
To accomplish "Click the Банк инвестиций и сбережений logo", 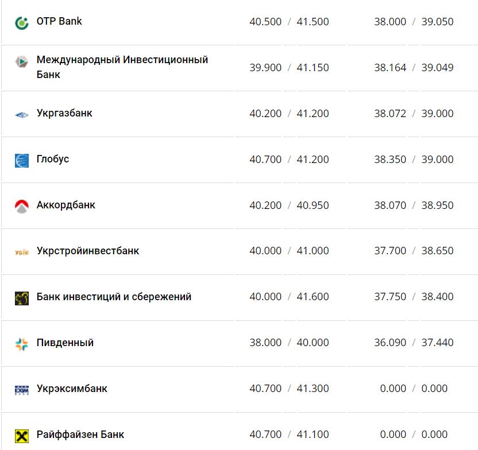I will click(22, 298).
